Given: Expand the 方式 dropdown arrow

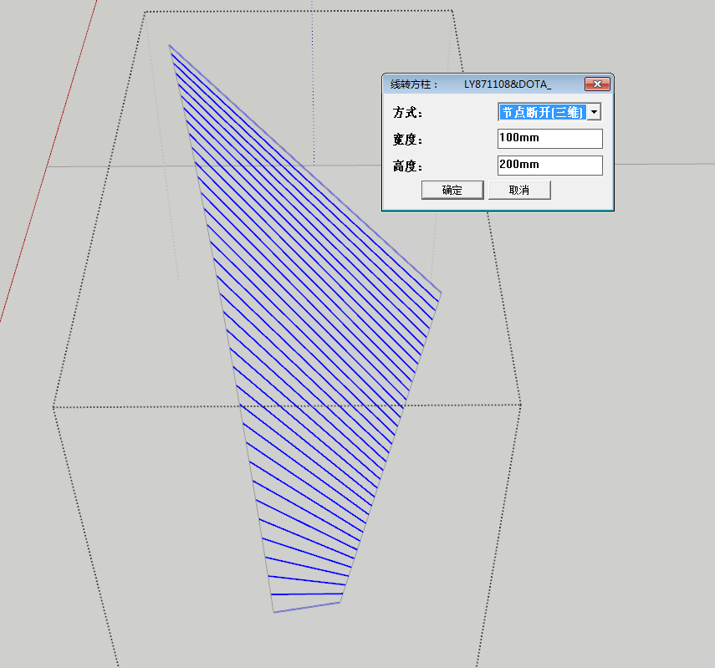Looking at the screenshot, I should coord(595,112).
